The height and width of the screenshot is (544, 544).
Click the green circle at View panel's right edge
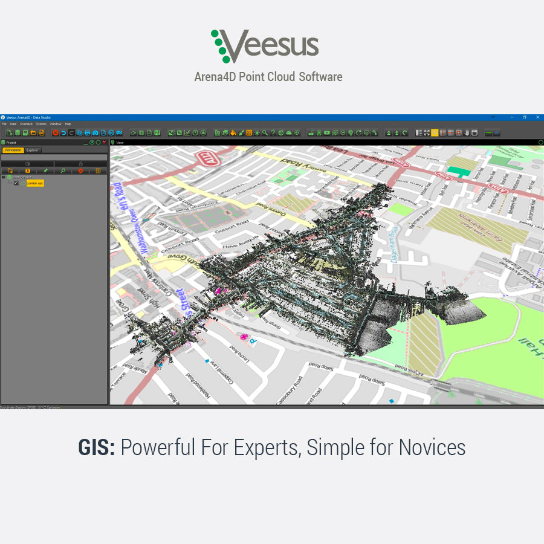[540, 142]
